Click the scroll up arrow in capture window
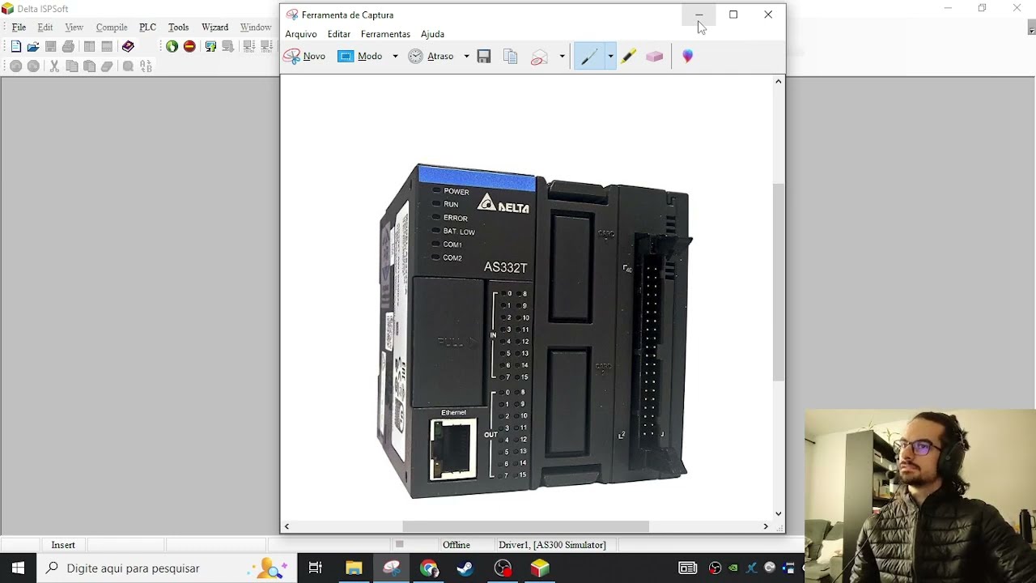1036x583 pixels. (779, 81)
